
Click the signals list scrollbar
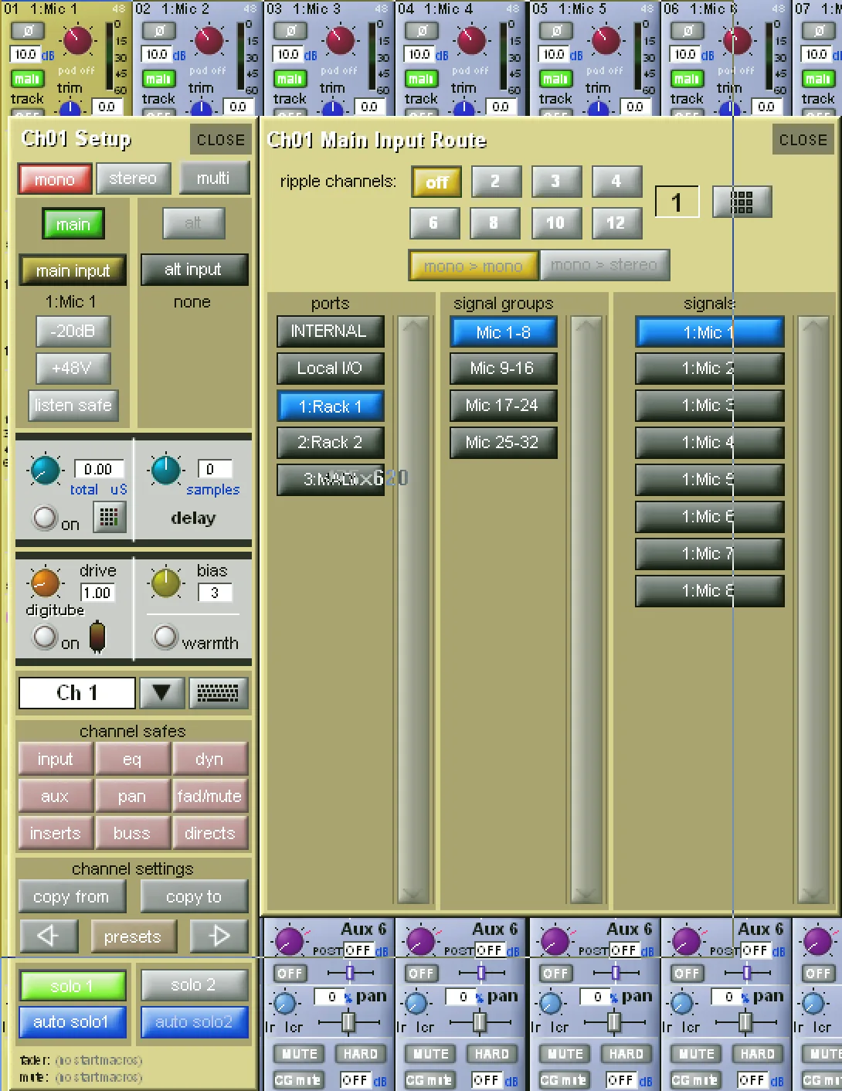[x=814, y=610]
